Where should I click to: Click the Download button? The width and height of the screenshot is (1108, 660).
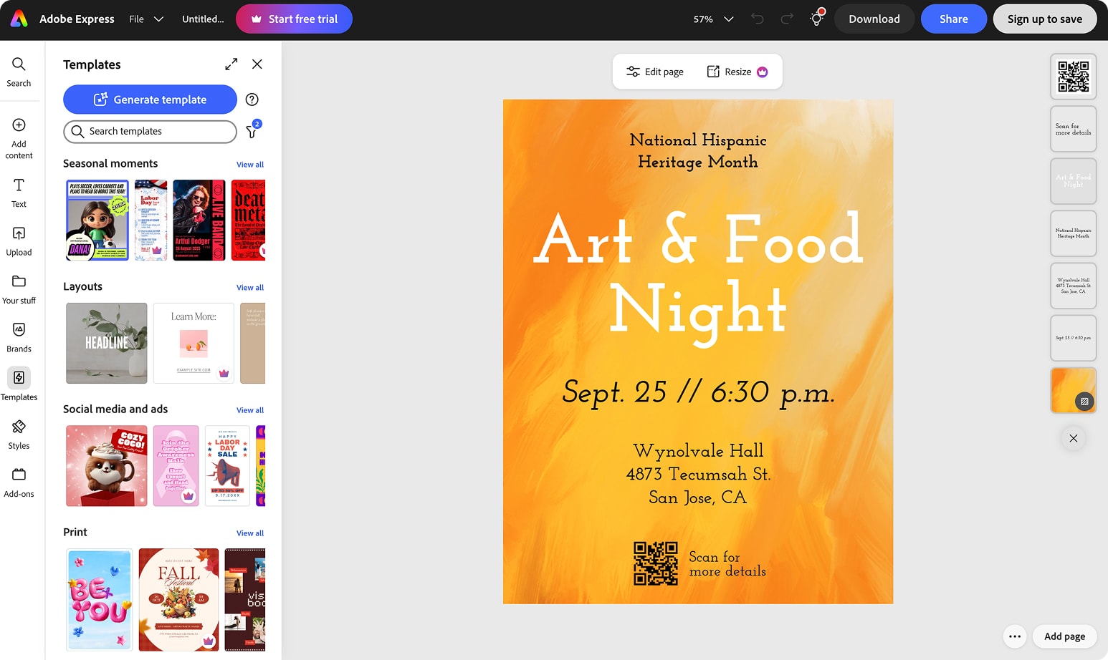click(x=874, y=19)
